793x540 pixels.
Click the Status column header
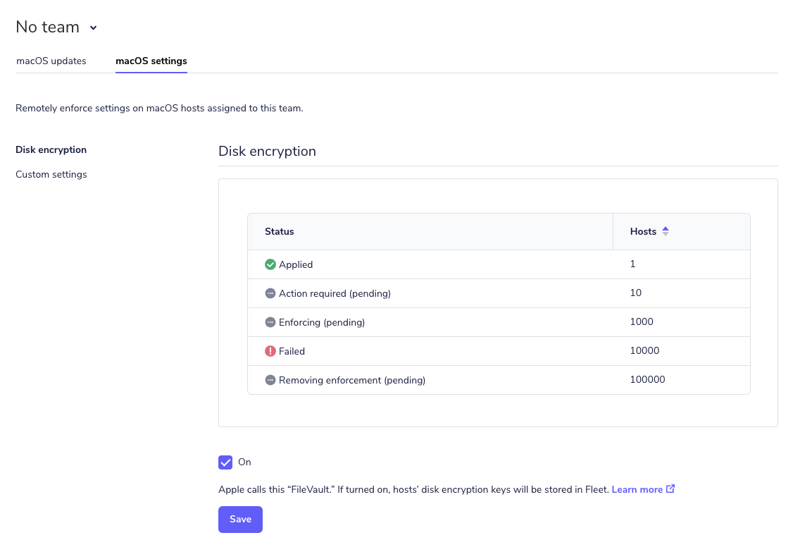[279, 231]
